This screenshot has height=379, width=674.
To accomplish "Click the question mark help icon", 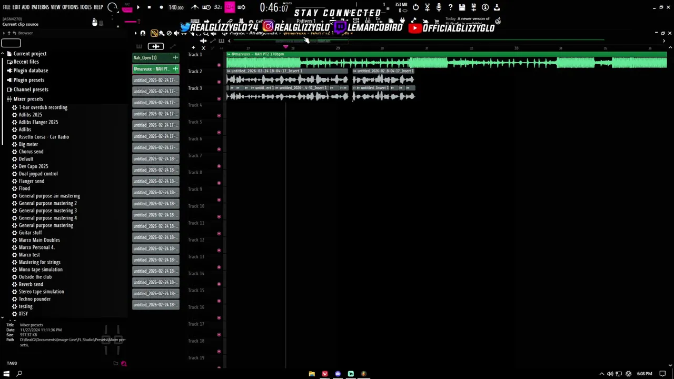I will click(450, 7).
